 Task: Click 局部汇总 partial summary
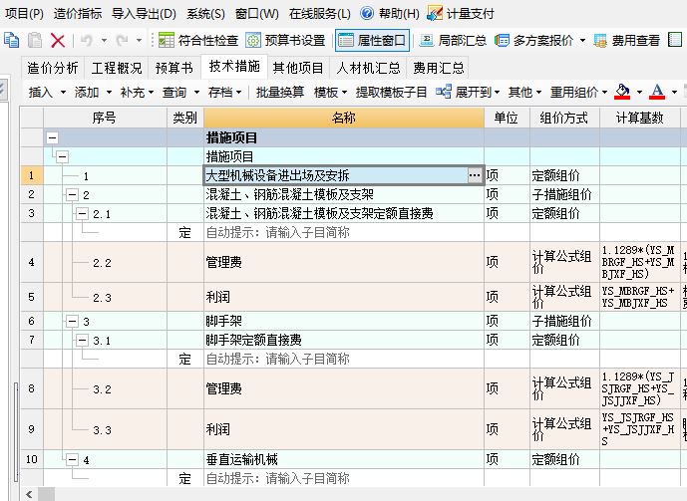(453, 41)
